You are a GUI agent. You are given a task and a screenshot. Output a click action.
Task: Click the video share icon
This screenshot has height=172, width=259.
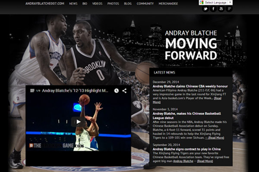click(124, 91)
